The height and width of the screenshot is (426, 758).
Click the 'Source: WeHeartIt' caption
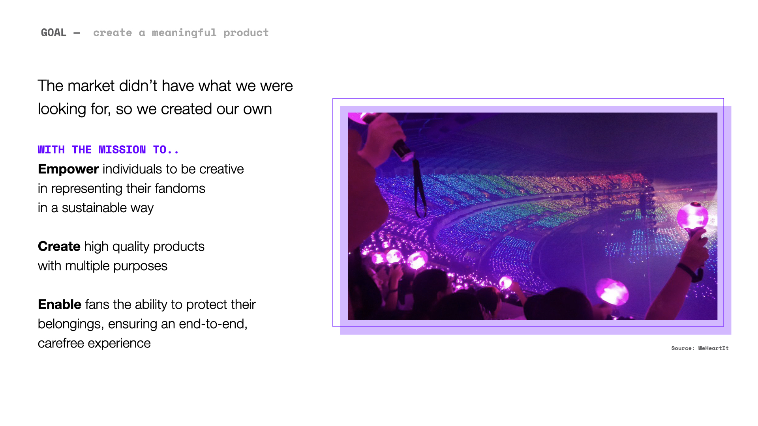(700, 348)
